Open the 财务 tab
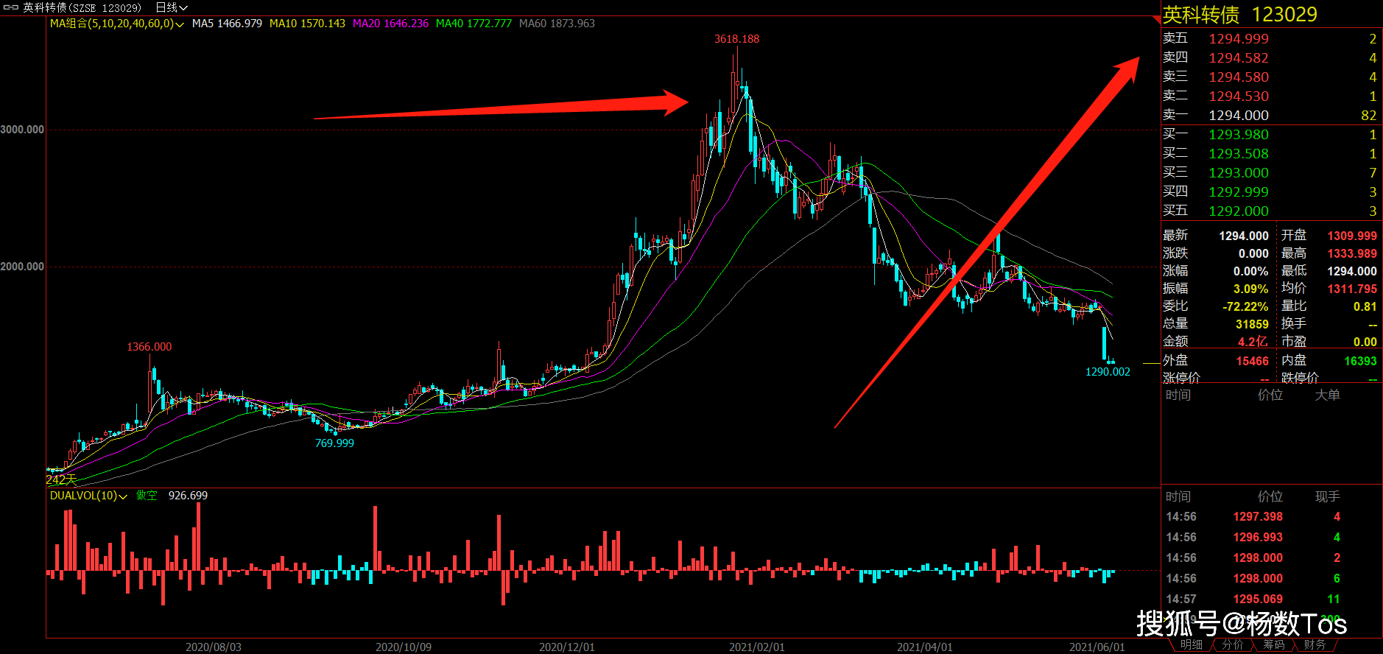 coord(1315,644)
